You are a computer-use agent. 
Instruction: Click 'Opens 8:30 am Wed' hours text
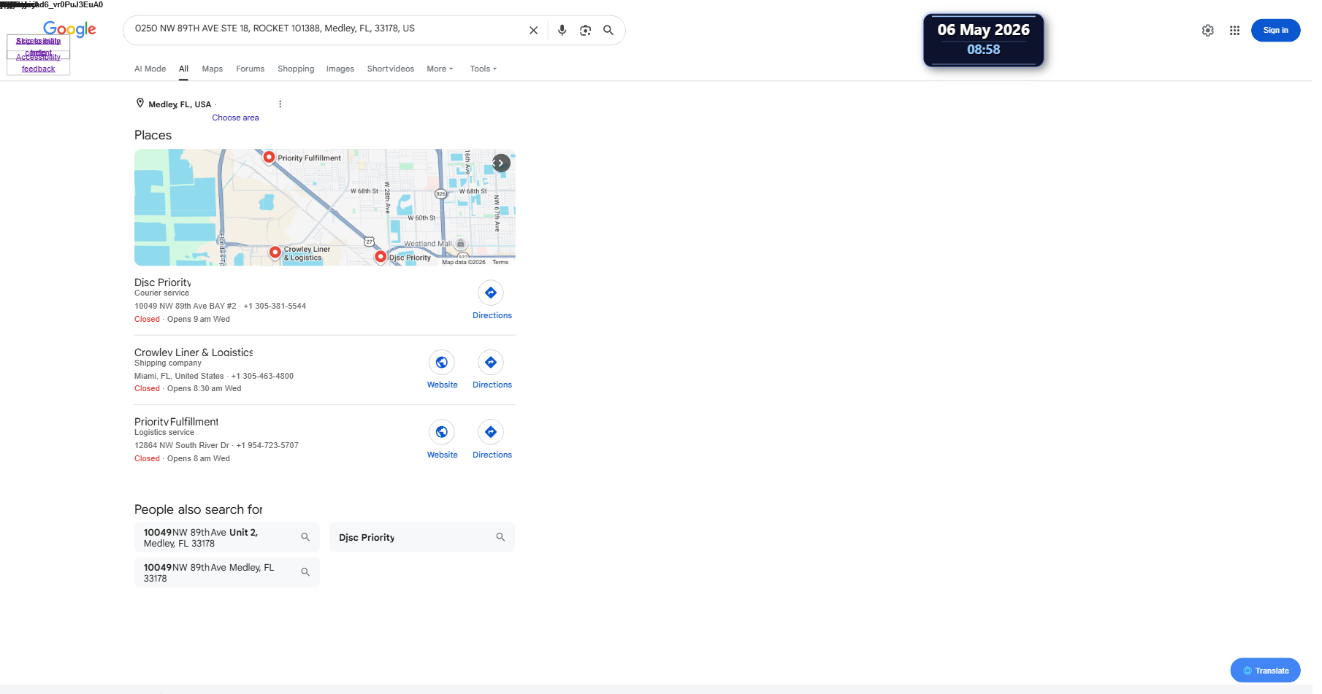click(x=204, y=388)
